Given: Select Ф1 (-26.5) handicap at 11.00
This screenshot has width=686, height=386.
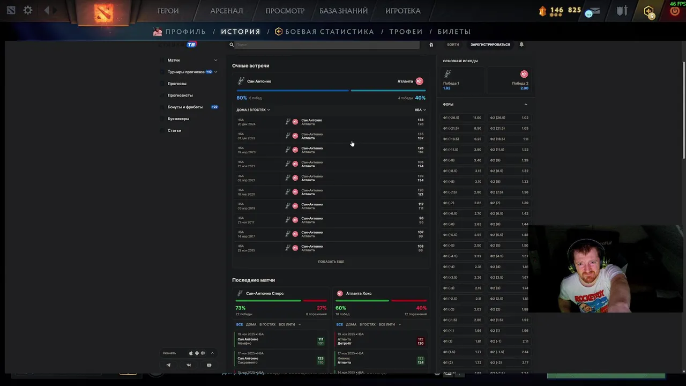Looking at the screenshot, I should (x=463, y=118).
